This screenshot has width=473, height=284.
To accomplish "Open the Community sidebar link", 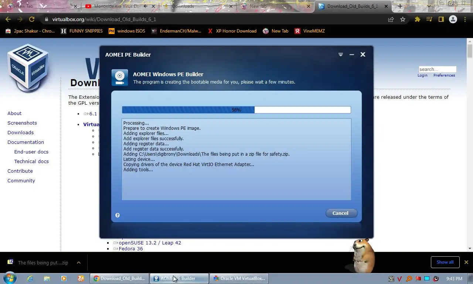I will pos(21,180).
